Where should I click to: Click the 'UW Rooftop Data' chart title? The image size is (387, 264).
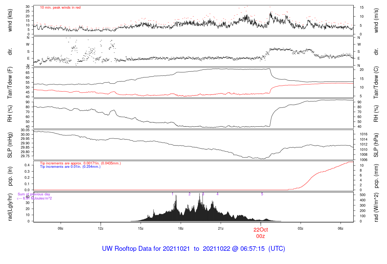tap(193, 249)
